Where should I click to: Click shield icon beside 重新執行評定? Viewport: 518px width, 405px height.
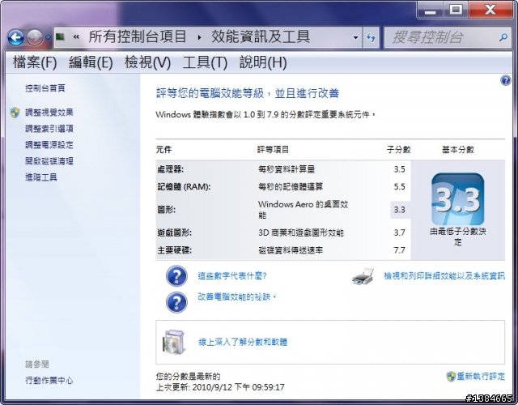coord(451,376)
